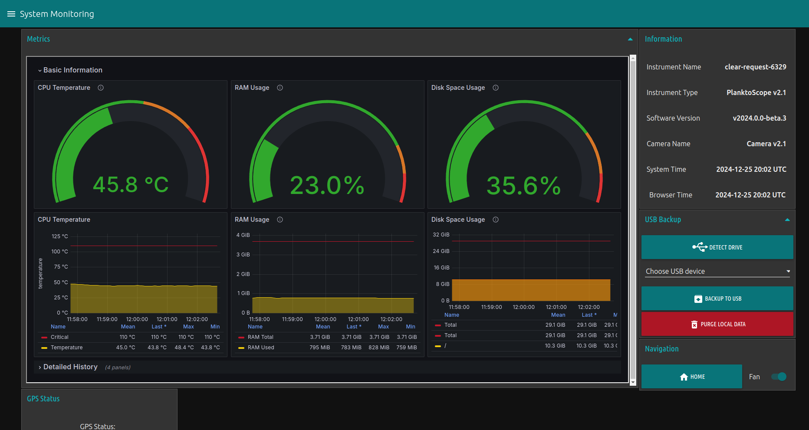Click the Home navigation button
The width and height of the screenshot is (809, 430).
691,376
